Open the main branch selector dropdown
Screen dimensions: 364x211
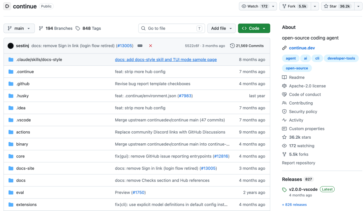point(19,28)
